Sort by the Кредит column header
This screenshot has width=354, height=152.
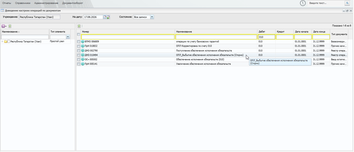coord(285,32)
